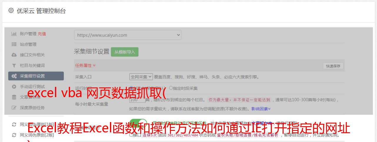377x142 pixels.
Task: Click the red 充值 link
Action: (x=42, y=34)
